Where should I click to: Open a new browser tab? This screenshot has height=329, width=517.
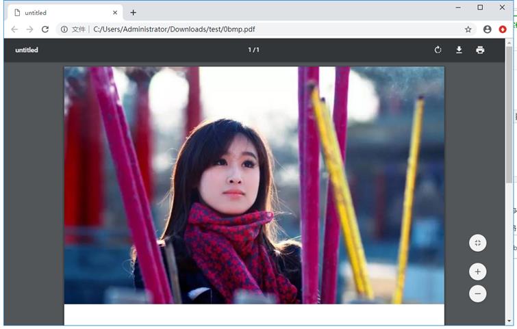click(x=134, y=12)
